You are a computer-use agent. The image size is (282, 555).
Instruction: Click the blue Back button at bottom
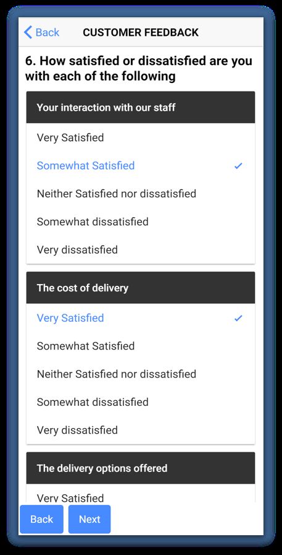pyautogui.click(x=41, y=519)
